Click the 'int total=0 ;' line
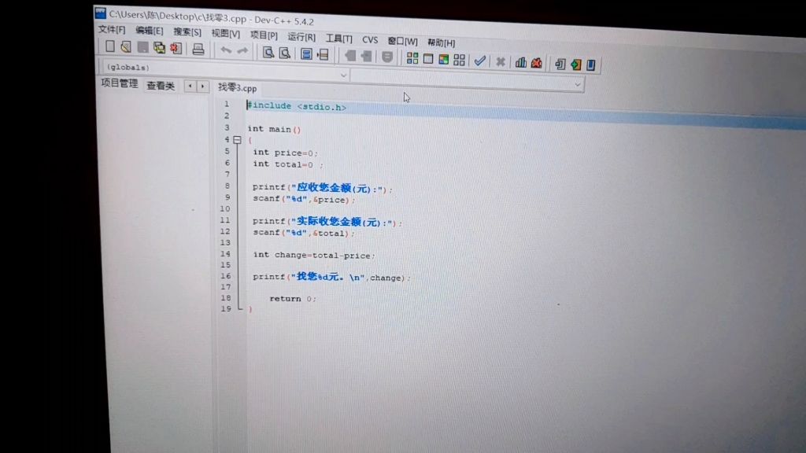806x453 pixels. 288,164
